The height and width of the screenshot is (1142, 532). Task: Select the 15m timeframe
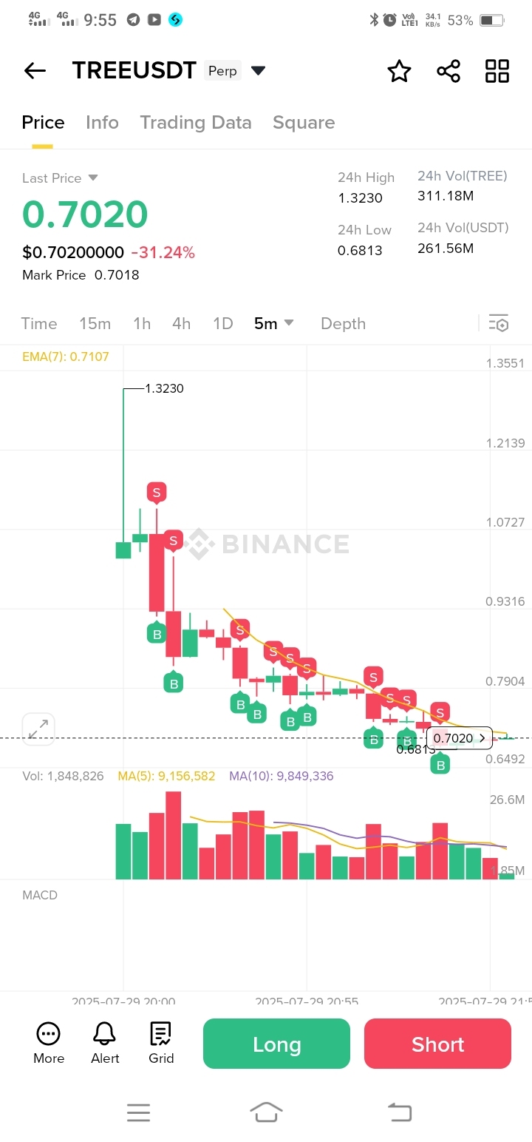[x=95, y=323]
